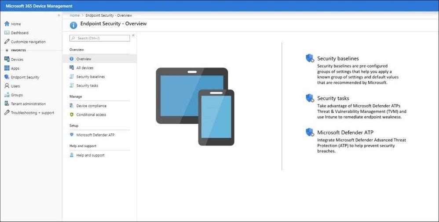Click the Users person icon
The image size is (439, 222).
tap(7, 86)
